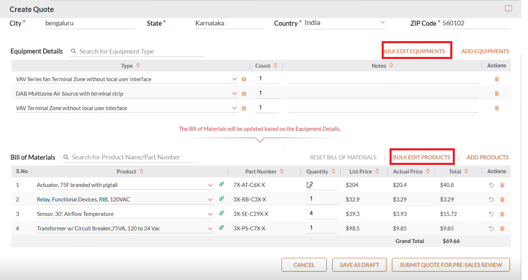Focus the Search for Equipment Type box
This screenshot has width=528, height=280.
[x=138, y=52]
